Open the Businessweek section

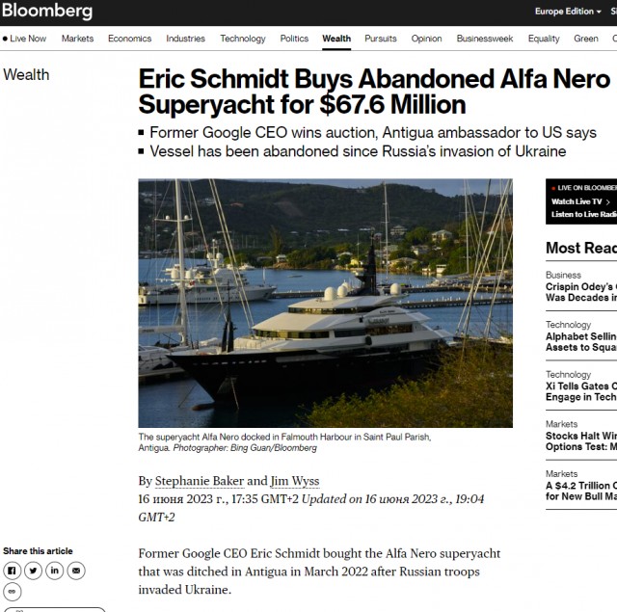point(485,39)
